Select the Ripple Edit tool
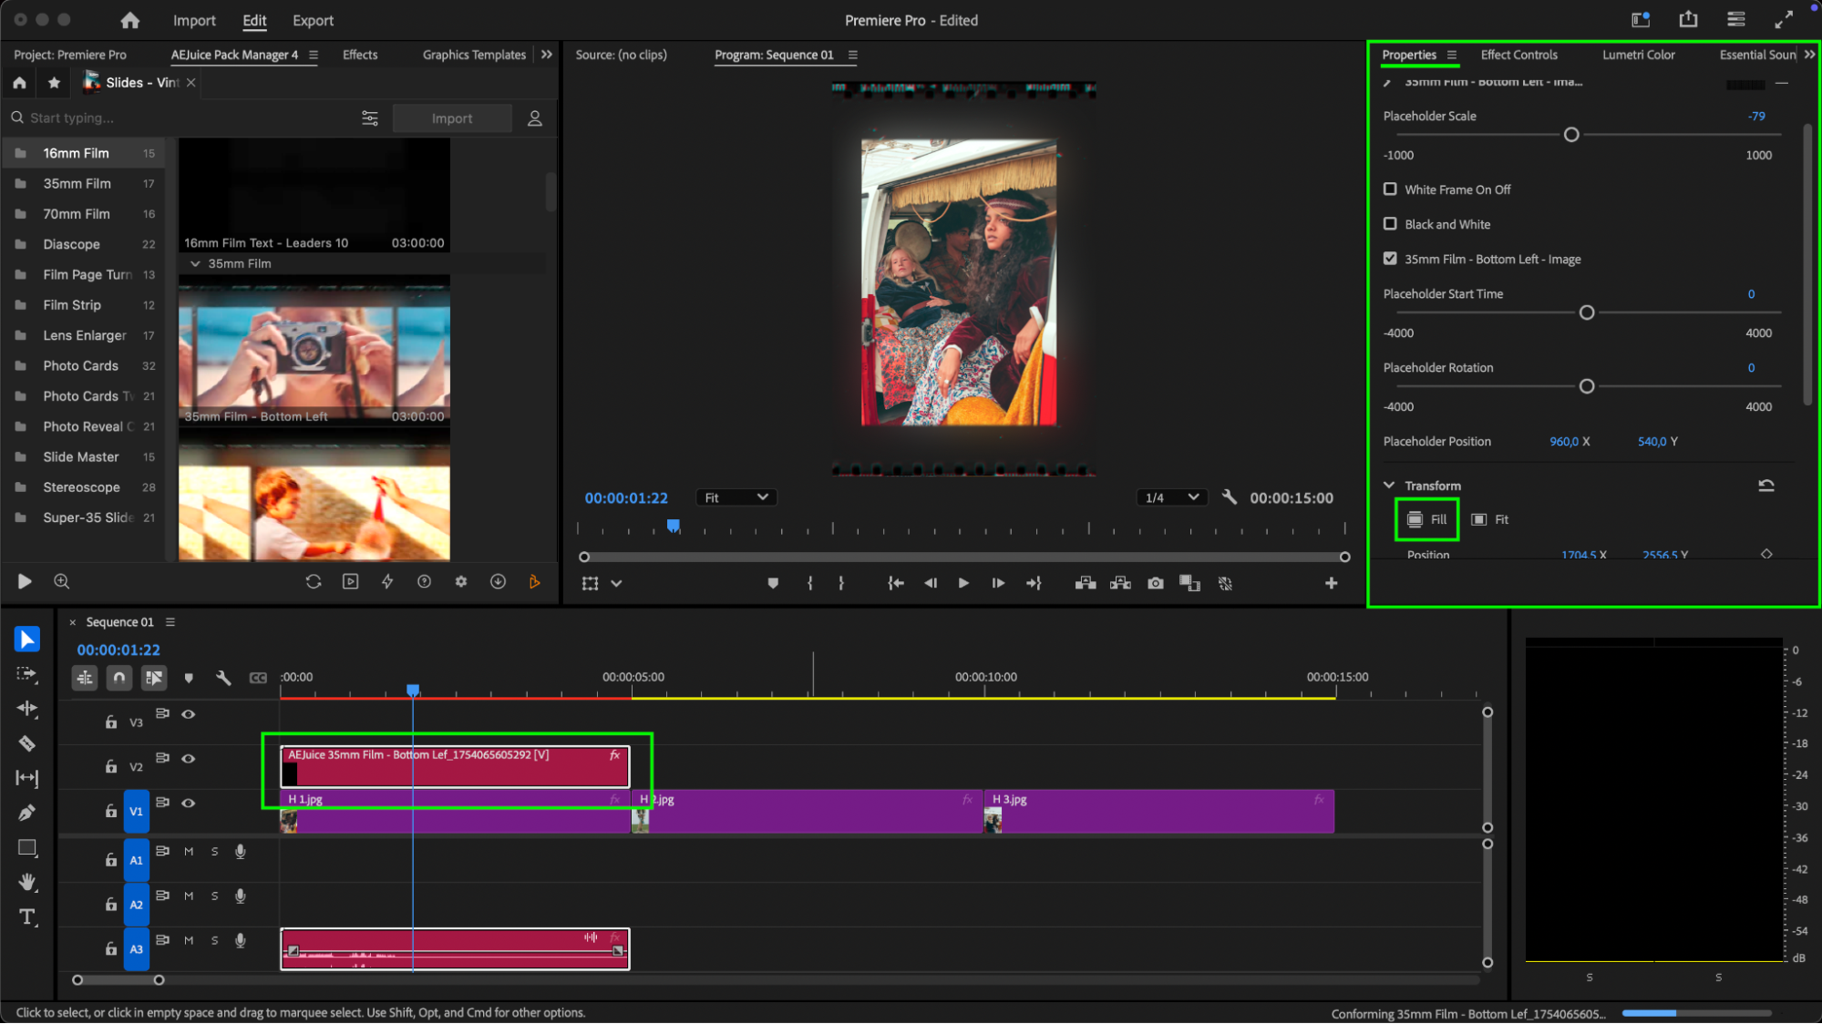1822x1024 pixels. pyautogui.click(x=26, y=709)
